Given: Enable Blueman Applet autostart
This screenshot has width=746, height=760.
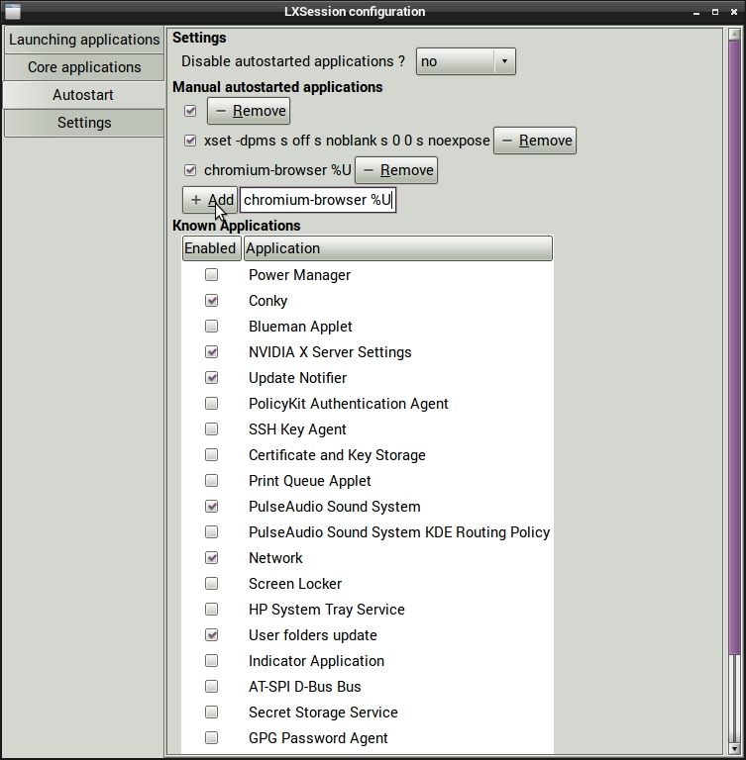Looking at the screenshot, I should pos(211,327).
